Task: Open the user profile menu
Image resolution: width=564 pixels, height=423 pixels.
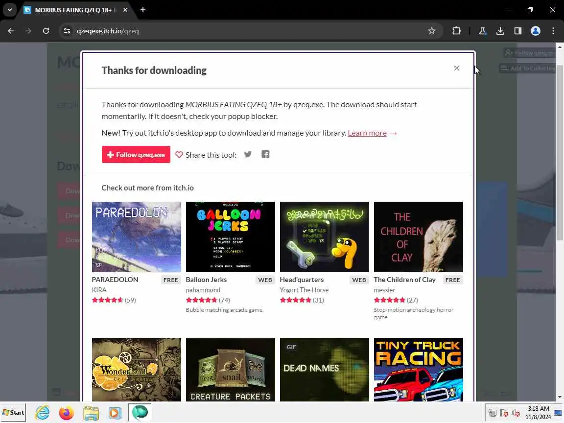Action: coord(535,31)
